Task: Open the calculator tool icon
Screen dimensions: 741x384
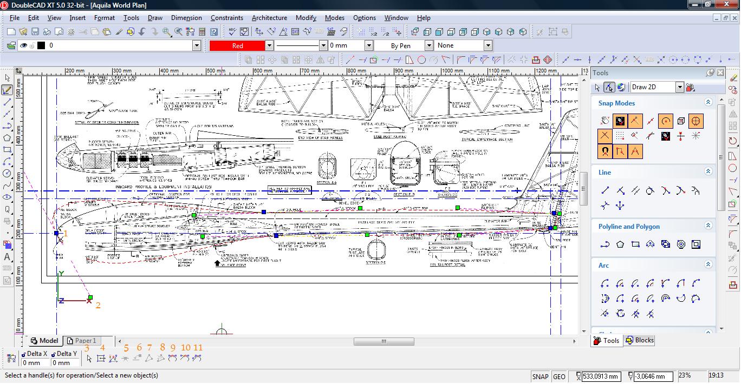Action: coord(201,32)
